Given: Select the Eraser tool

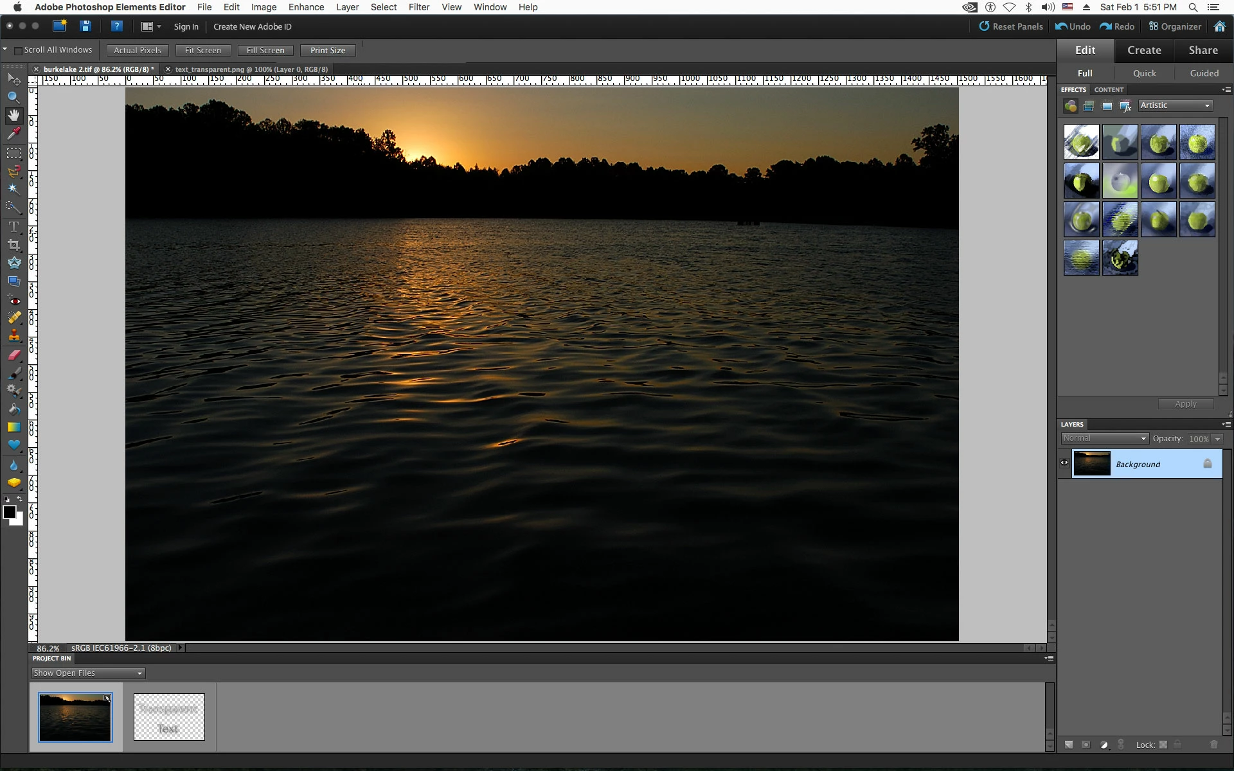Looking at the screenshot, I should coord(13,355).
